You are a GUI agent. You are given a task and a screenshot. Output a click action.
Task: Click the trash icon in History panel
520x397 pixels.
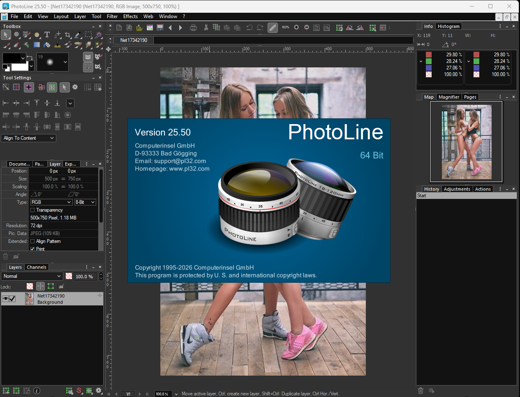(x=421, y=390)
